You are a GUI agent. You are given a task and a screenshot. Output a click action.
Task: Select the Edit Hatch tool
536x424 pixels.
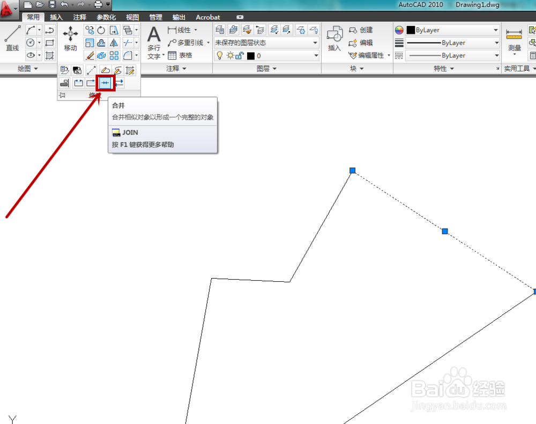tap(130, 70)
